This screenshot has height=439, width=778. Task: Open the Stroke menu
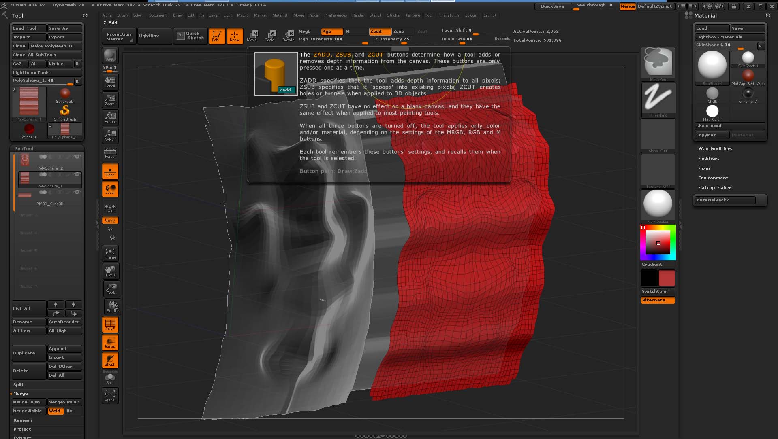point(393,15)
